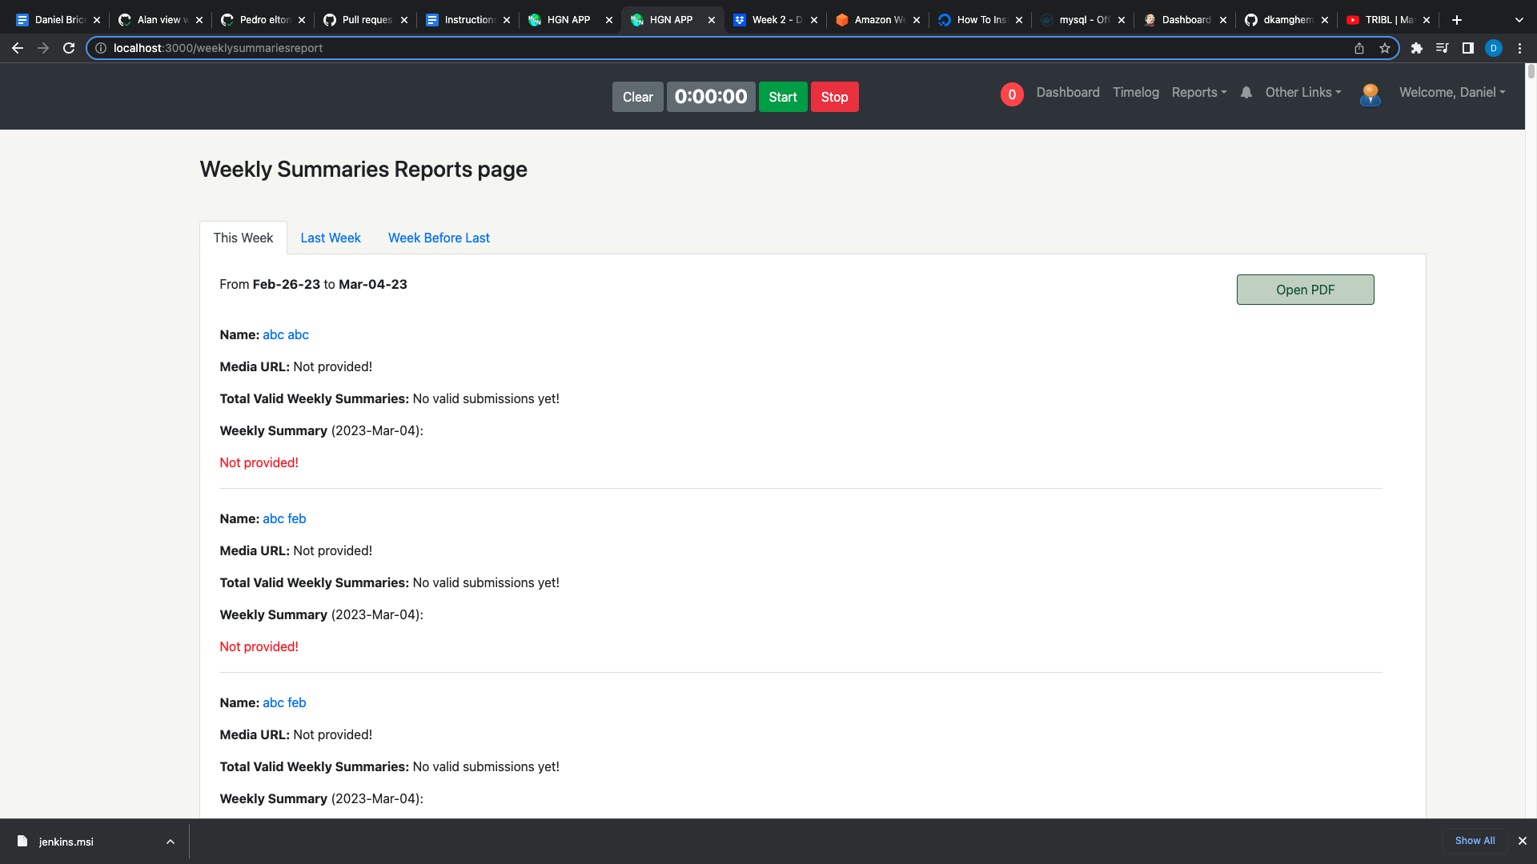Viewport: 1537px width, 864px height.
Task: Click the Weekly Summaries Reports page heading
Action: click(363, 170)
